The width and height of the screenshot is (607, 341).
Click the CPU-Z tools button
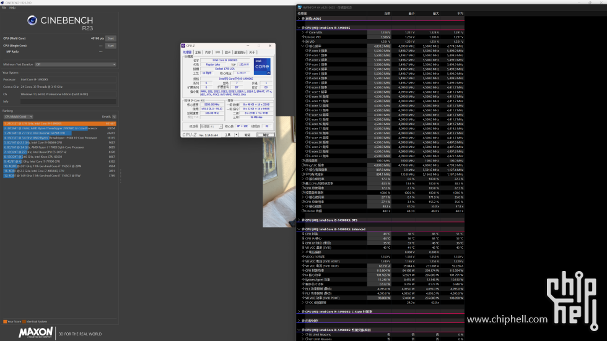[x=228, y=135]
